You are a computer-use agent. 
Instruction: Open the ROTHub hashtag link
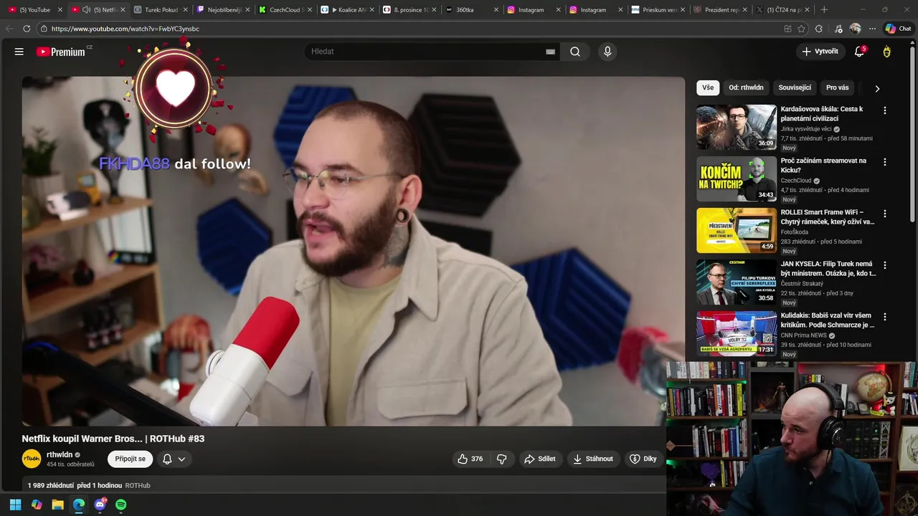click(x=138, y=485)
